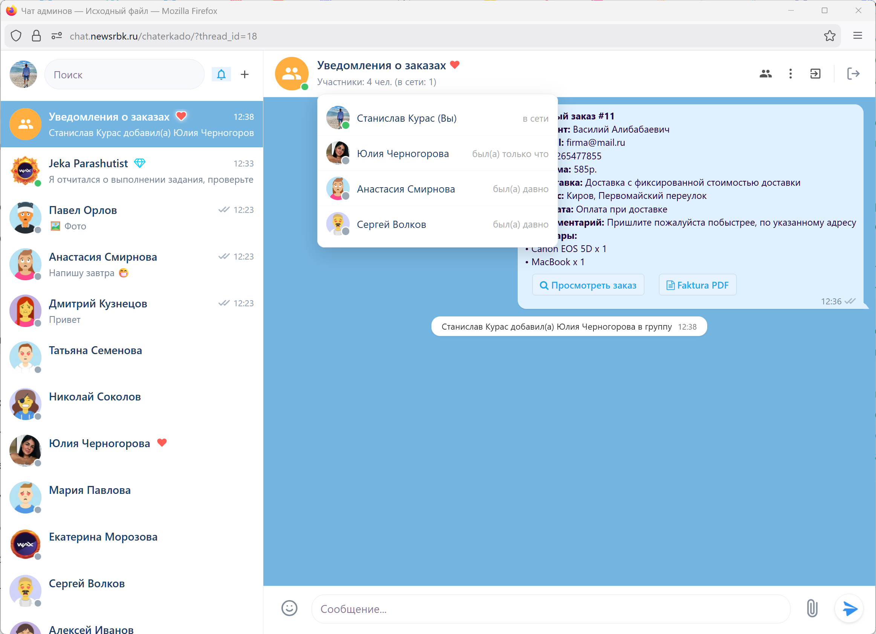This screenshot has width=876, height=634.
Task: Click the collapse side panel arrow icon
Action: pos(815,73)
